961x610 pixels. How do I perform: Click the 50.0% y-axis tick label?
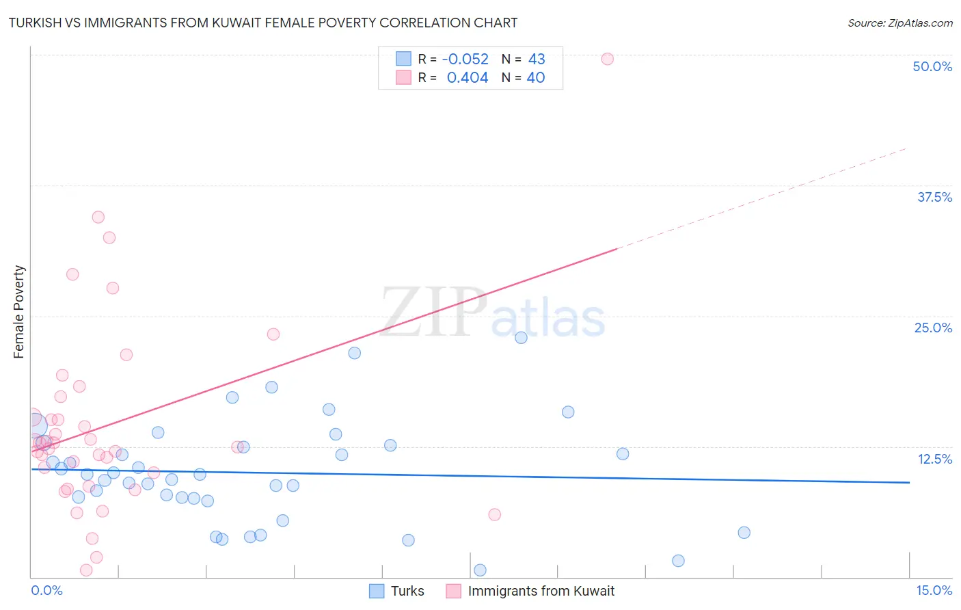[x=932, y=66]
